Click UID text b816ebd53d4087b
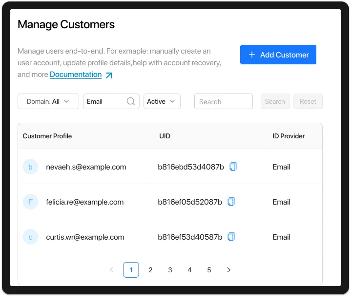This screenshot has height=302, width=351. click(x=191, y=167)
